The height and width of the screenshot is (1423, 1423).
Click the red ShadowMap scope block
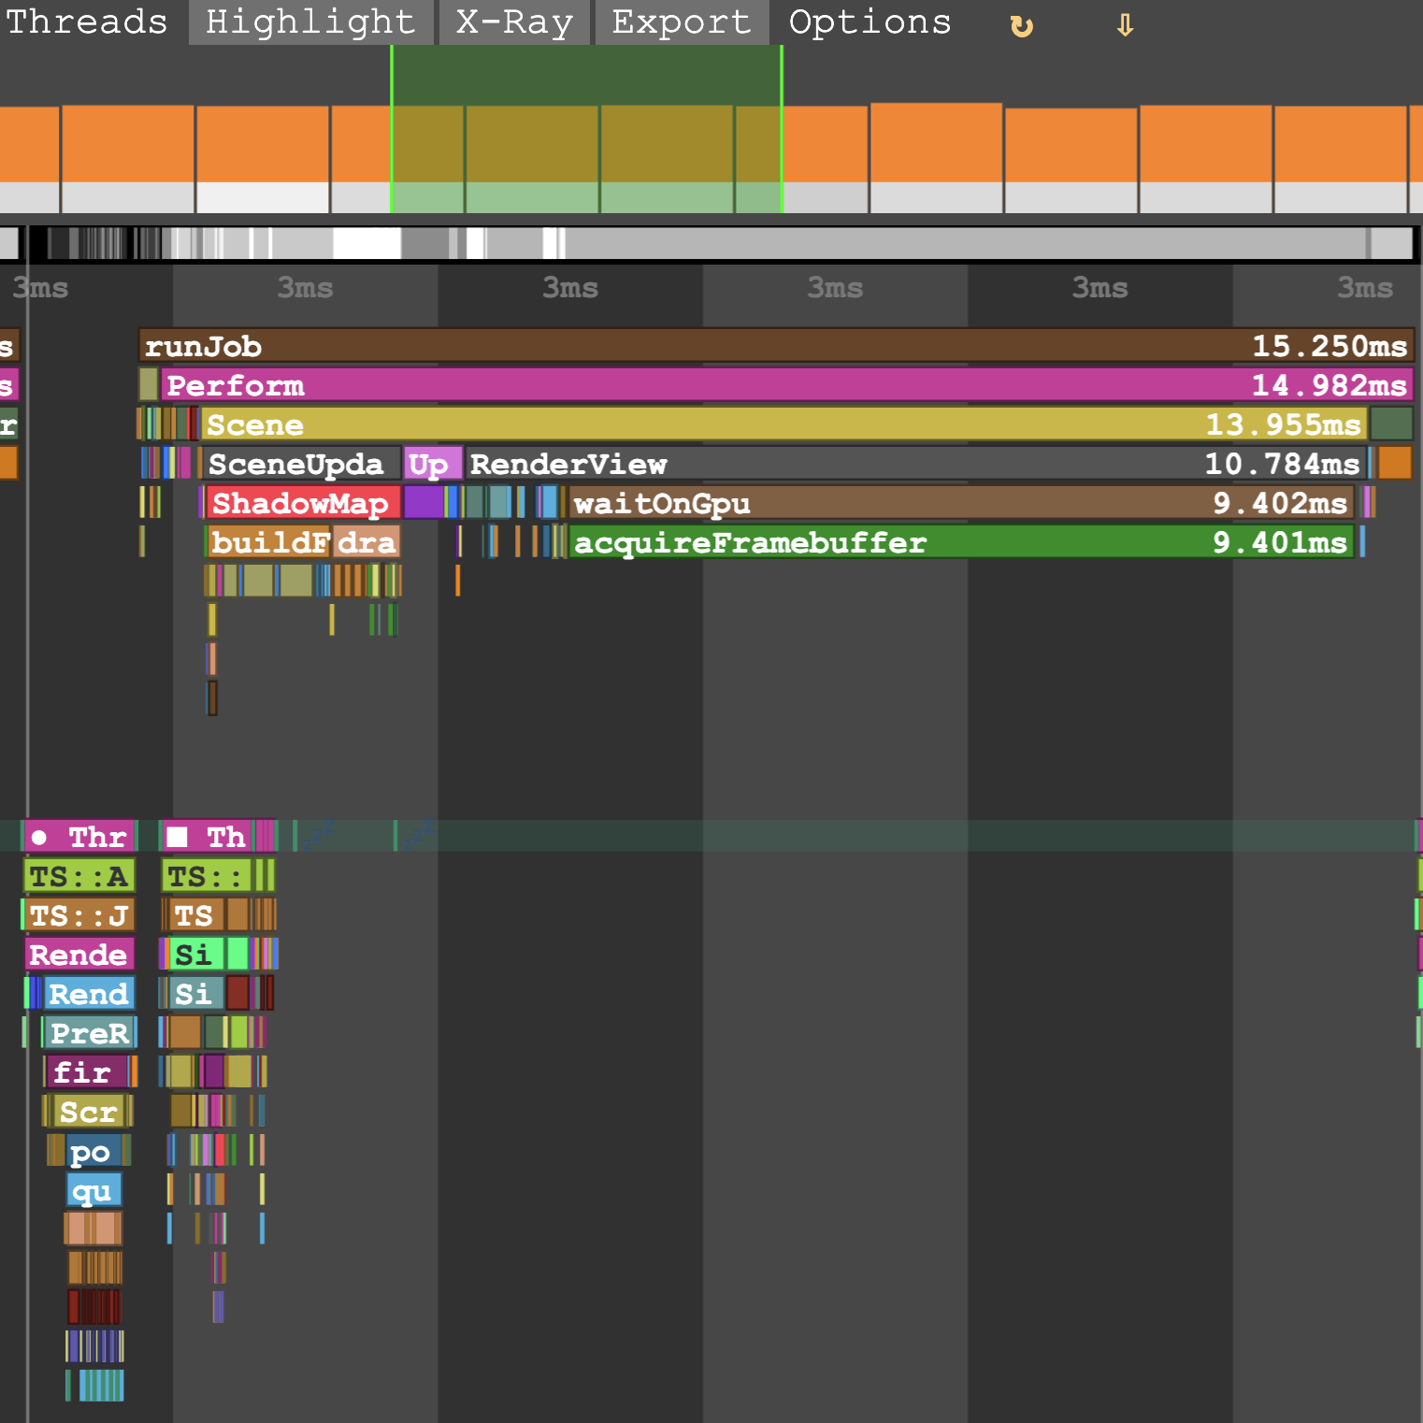(x=303, y=503)
